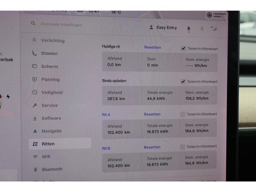Go to the Veiligheid settings
Screen dimensions: 256x192
[52, 92]
